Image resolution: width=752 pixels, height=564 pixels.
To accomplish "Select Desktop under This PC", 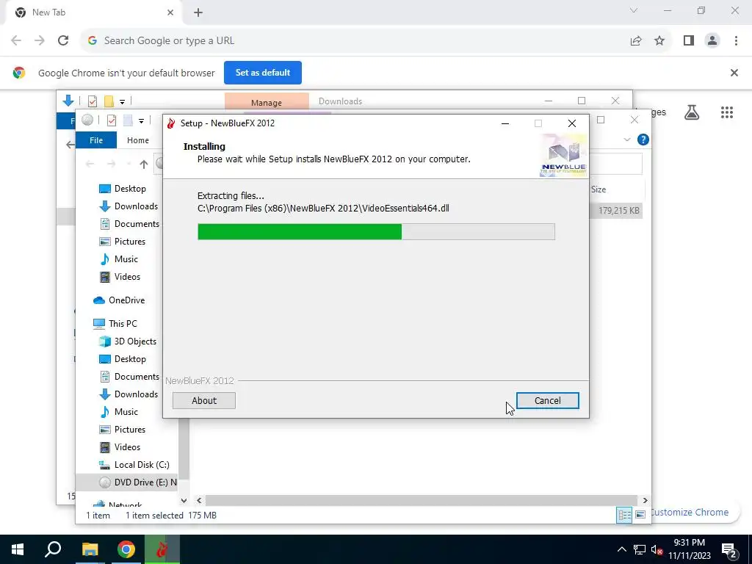I will (123, 359).
